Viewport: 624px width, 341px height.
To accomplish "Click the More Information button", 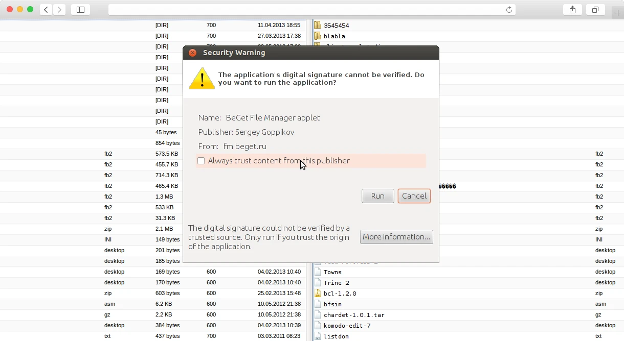I will coord(396,236).
